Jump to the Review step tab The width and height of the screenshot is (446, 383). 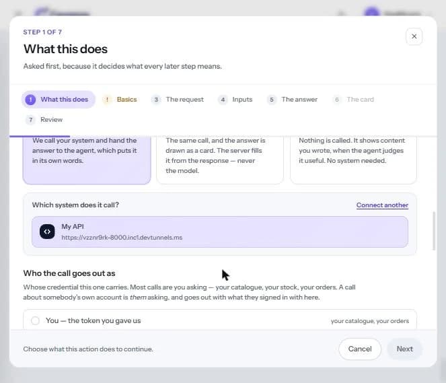44,120
